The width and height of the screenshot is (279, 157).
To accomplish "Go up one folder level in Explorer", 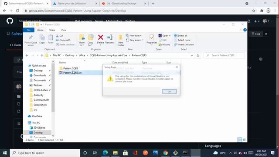I will pos(42,55).
